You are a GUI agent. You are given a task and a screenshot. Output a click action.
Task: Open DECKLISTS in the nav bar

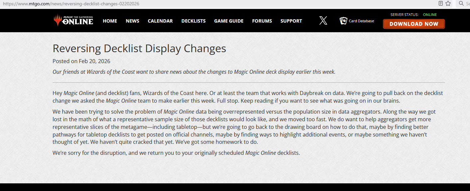click(194, 21)
